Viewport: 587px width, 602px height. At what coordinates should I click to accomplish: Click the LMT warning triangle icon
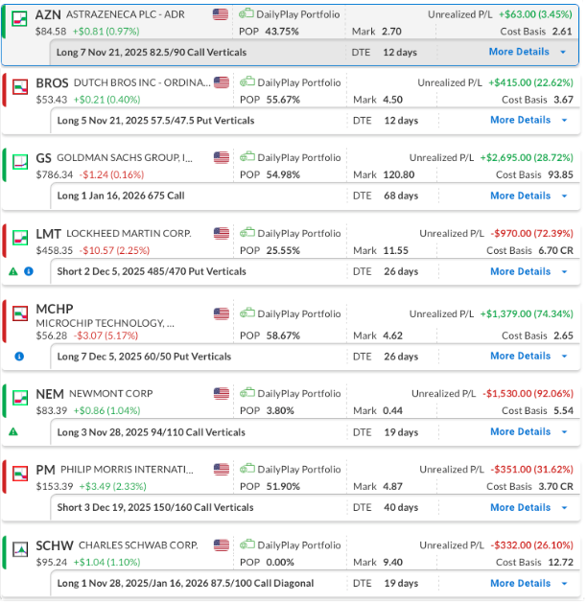tap(13, 272)
